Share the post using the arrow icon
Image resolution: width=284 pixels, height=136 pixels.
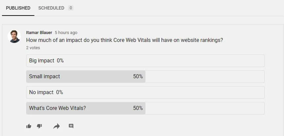pyautogui.click(x=57, y=126)
